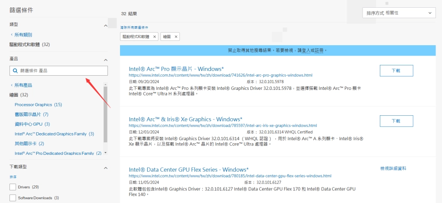Click the 排序 label under 下載類型
The width and height of the screenshot is (442, 203).
click(13, 177)
